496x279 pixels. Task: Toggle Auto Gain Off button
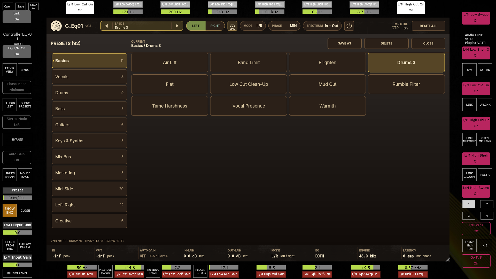[17, 157]
